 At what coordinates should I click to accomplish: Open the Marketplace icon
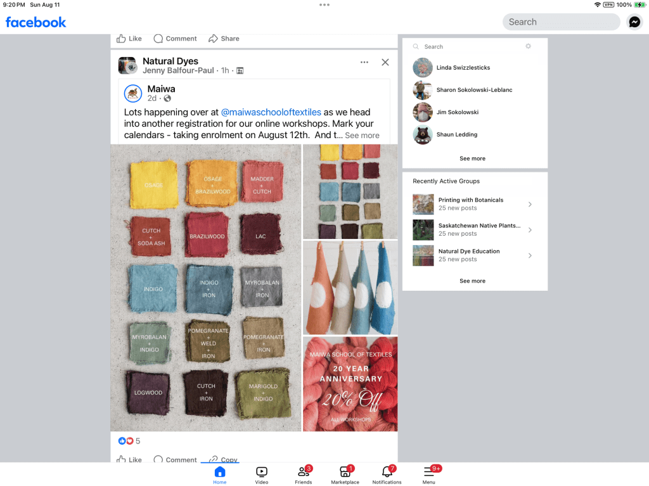[x=345, y=472]
